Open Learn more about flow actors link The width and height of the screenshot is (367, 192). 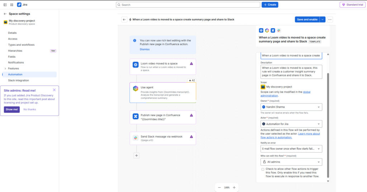290,136
